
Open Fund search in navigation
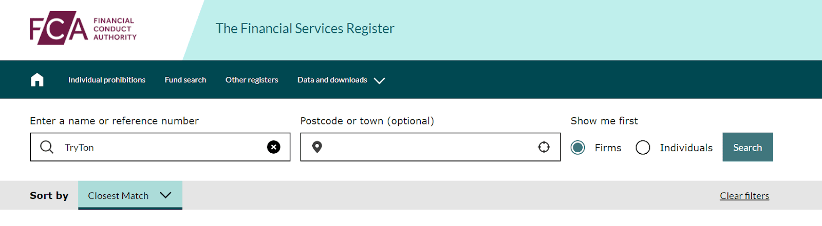[185, 80]
